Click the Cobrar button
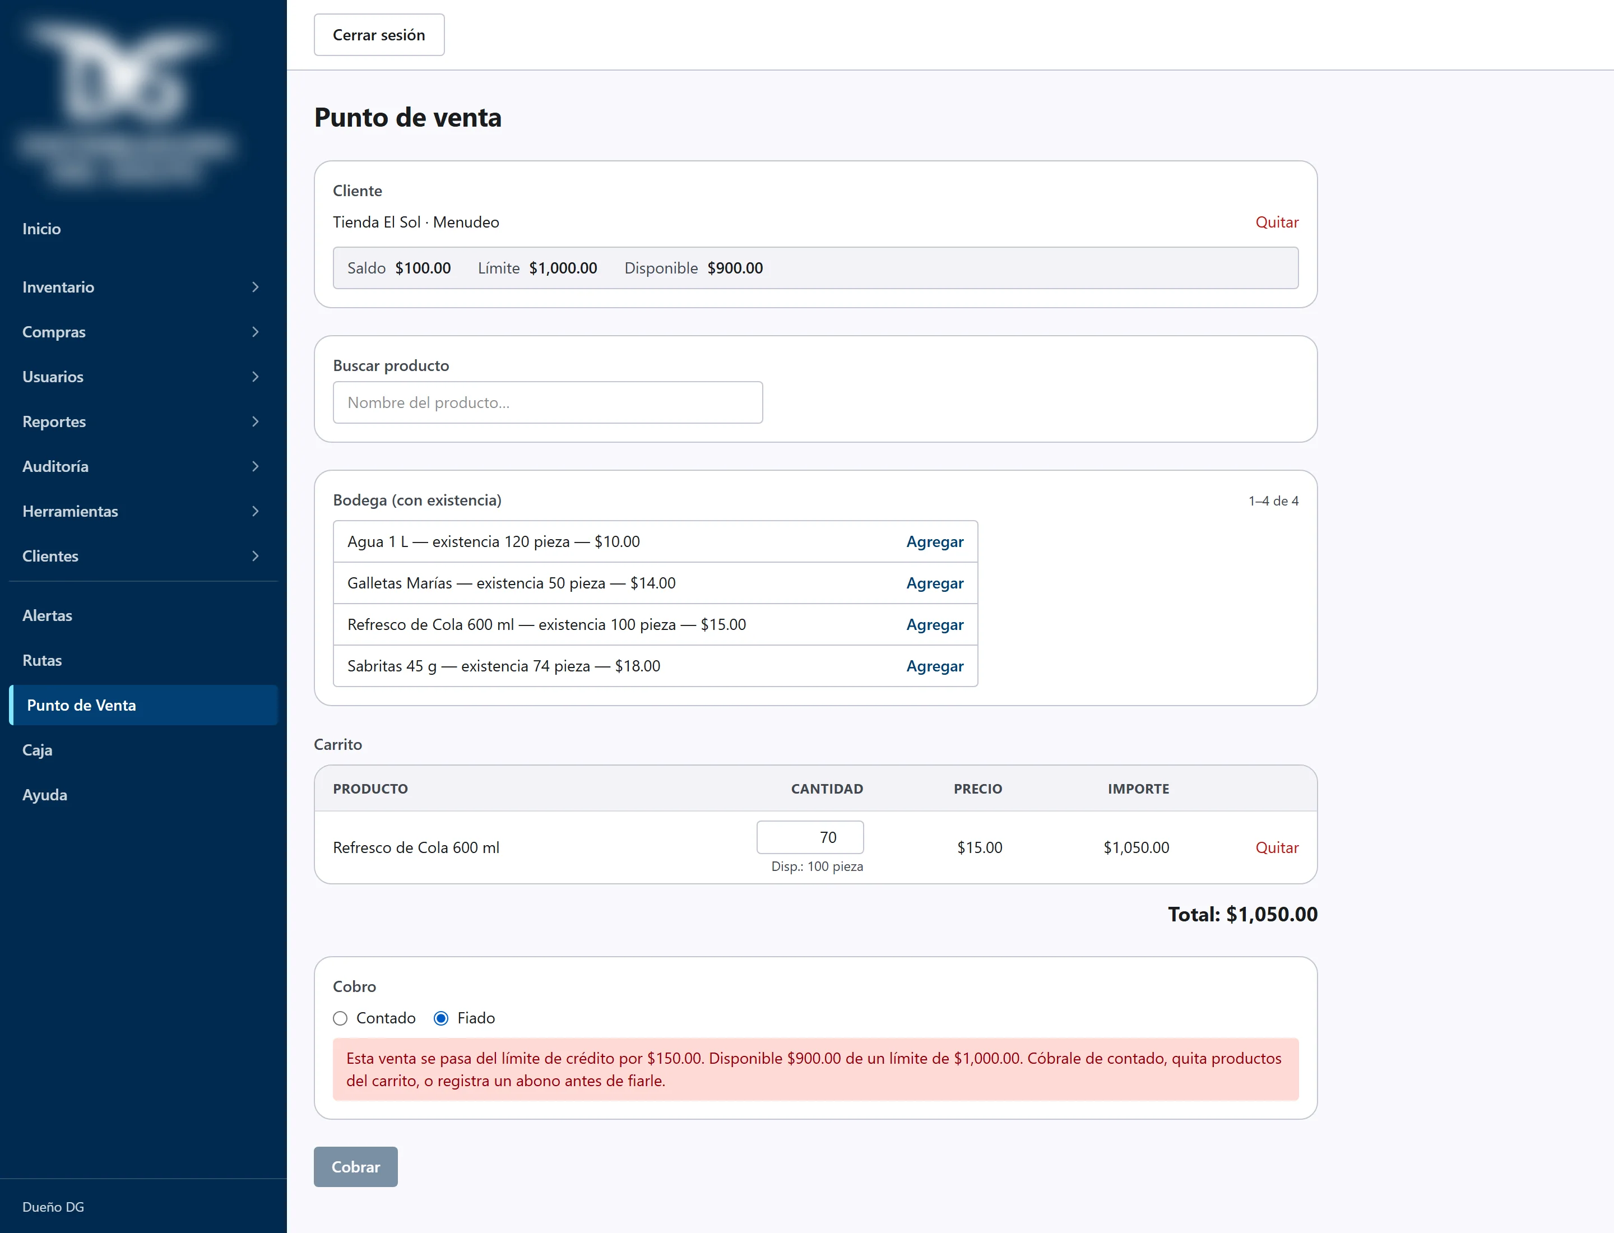The height and width of the screenshot is (1233, 1614). (x=355, y=1166)
